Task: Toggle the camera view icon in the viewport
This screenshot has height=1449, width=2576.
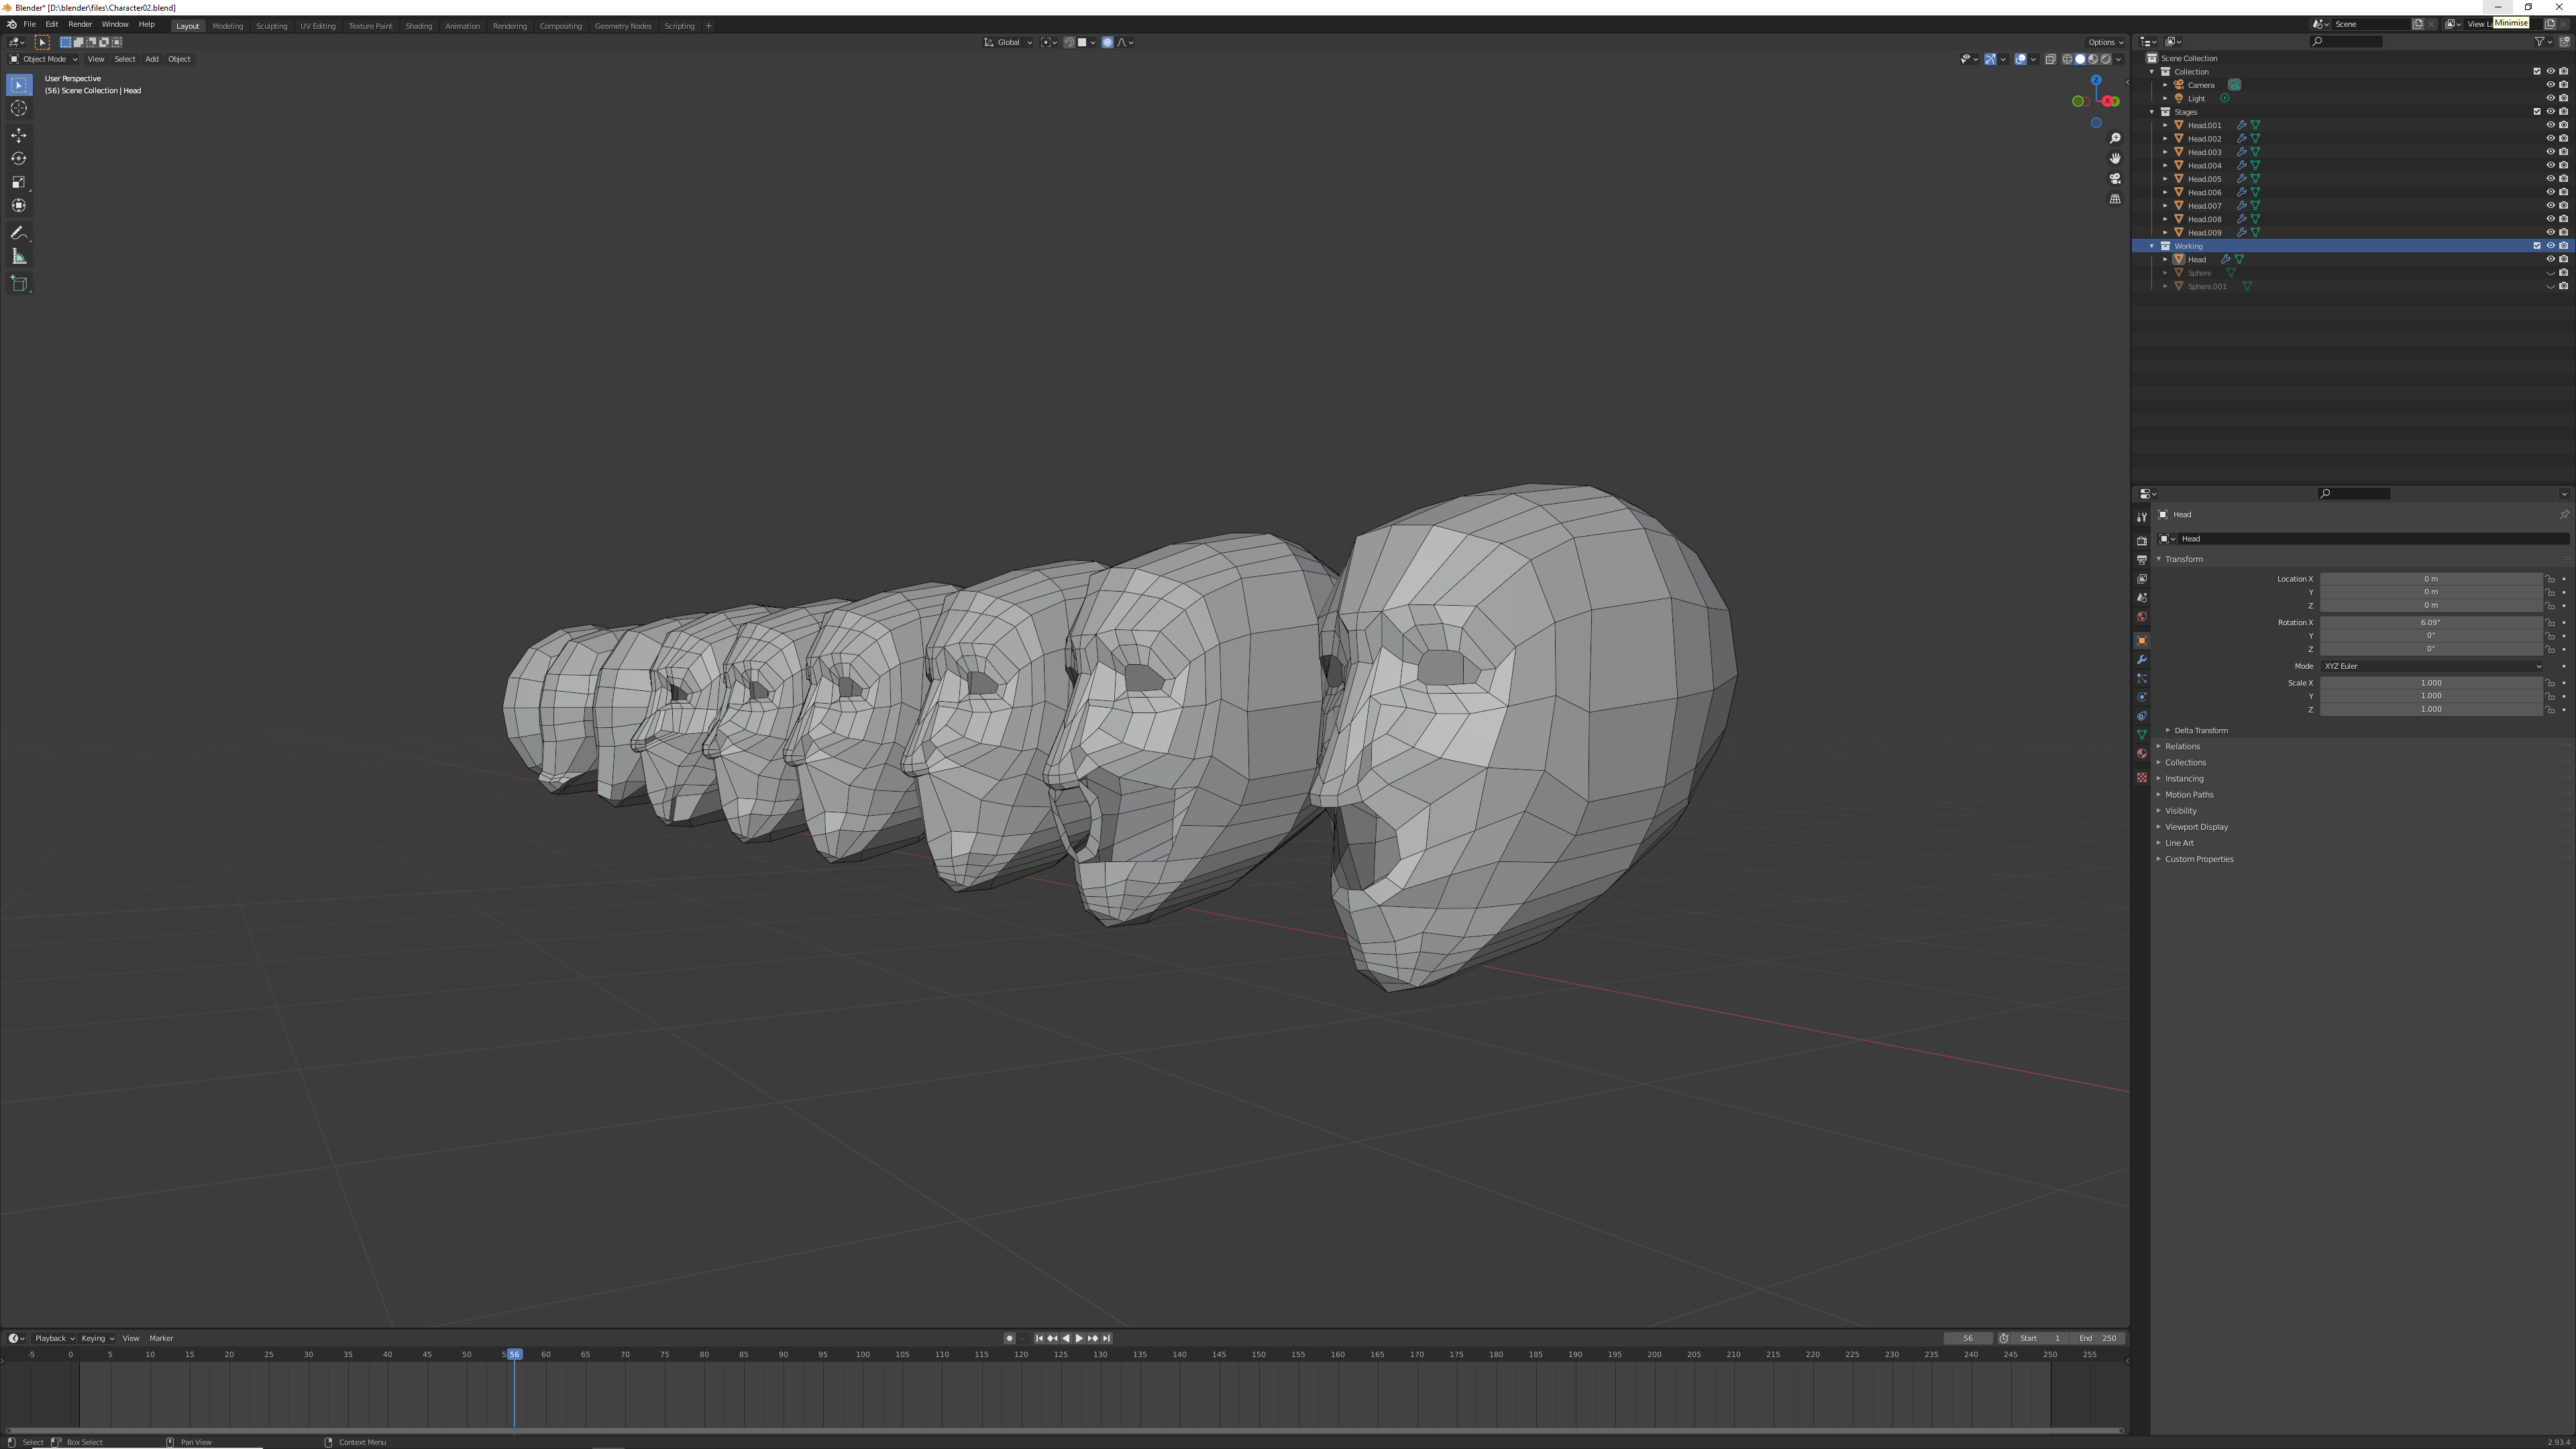Action: pyautogui.click(x=2115, y=178)
